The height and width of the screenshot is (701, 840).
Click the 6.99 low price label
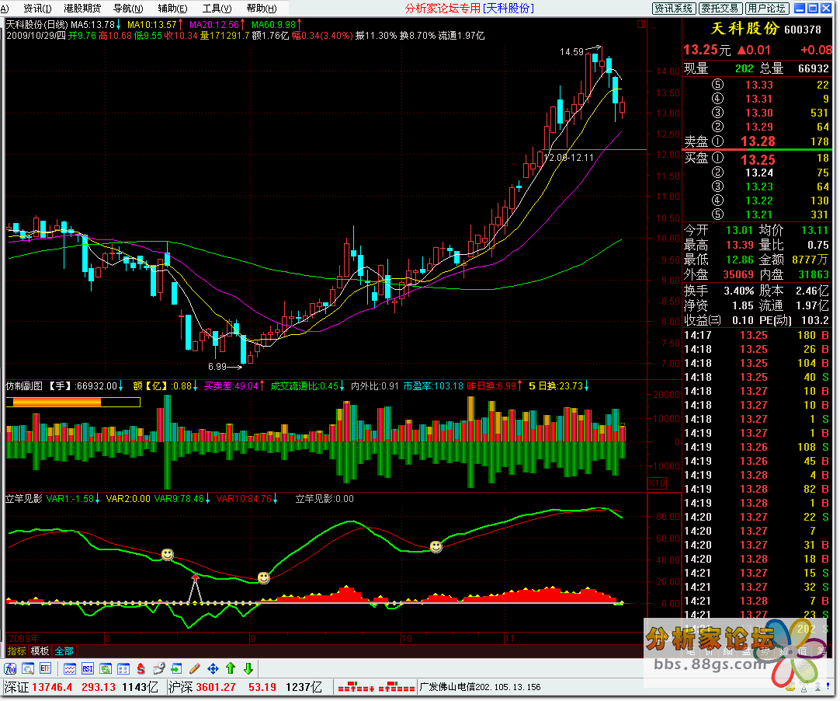click(217, 367)
